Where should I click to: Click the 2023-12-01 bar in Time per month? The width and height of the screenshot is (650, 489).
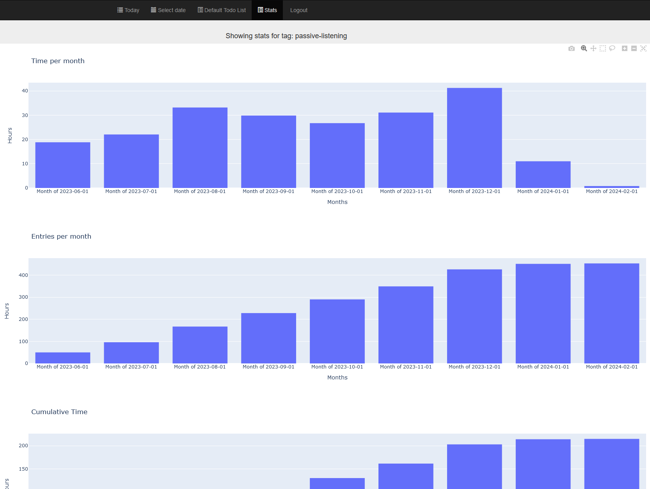(x=474, y=138)
